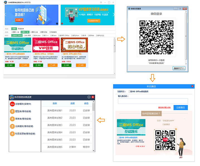Image resolution: width=200 pixels, height=166 pixels.
Task: Choose subject 二级WPS Office
Action: (64, 35)
